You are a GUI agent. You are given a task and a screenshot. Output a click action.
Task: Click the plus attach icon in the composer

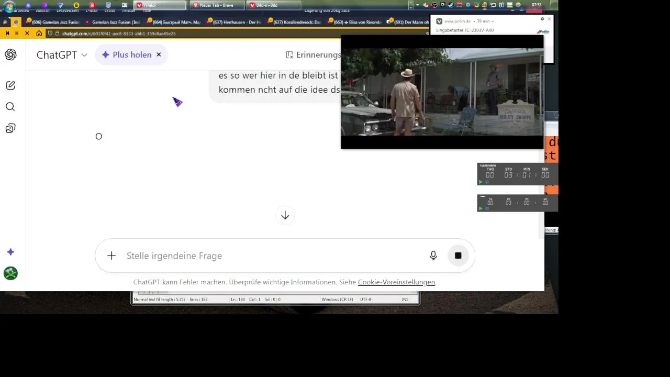(x=111, y=256)
